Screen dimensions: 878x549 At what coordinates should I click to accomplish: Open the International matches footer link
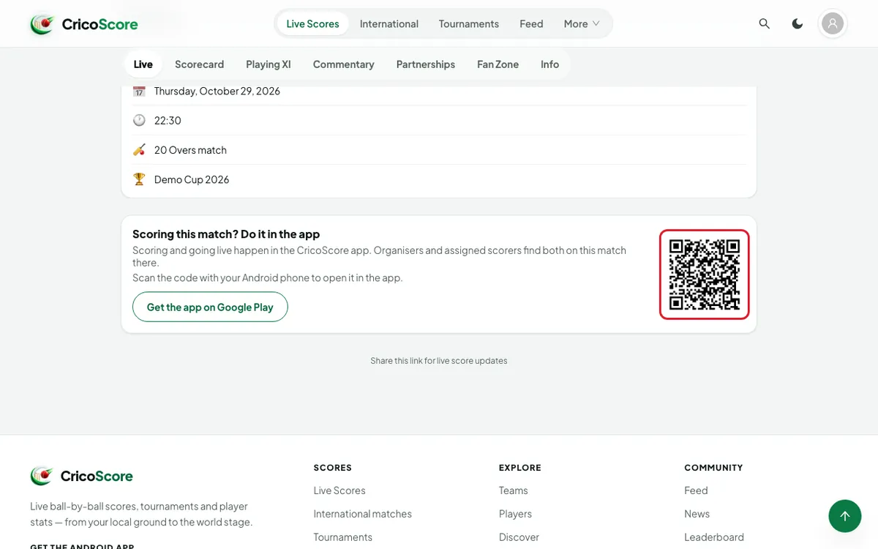(x=363, y=514)
